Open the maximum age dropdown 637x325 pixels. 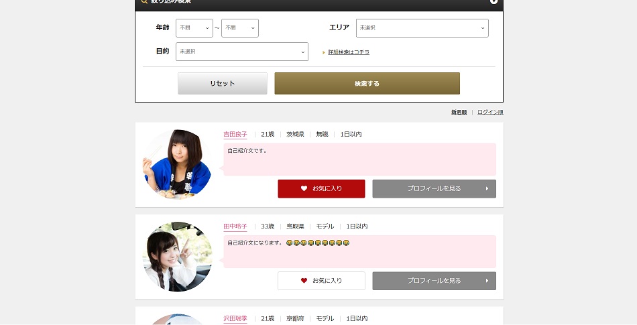239,28
